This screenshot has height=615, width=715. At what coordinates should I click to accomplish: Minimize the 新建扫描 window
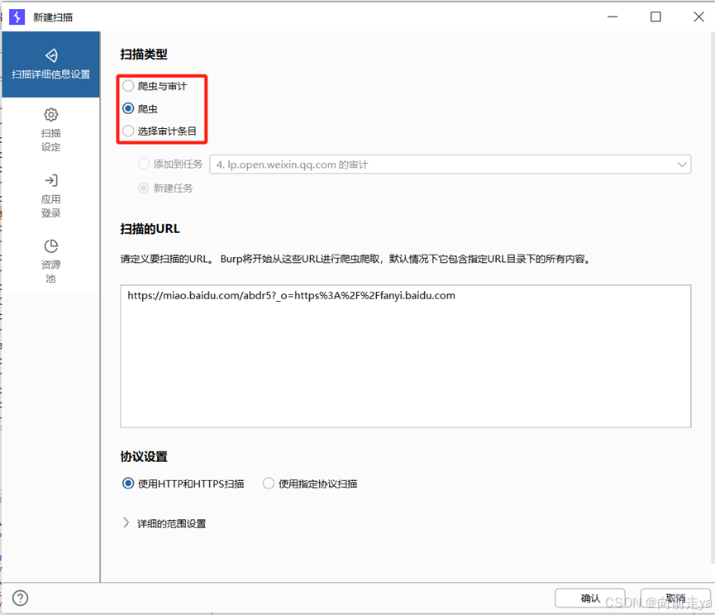(x=613, y=17)
